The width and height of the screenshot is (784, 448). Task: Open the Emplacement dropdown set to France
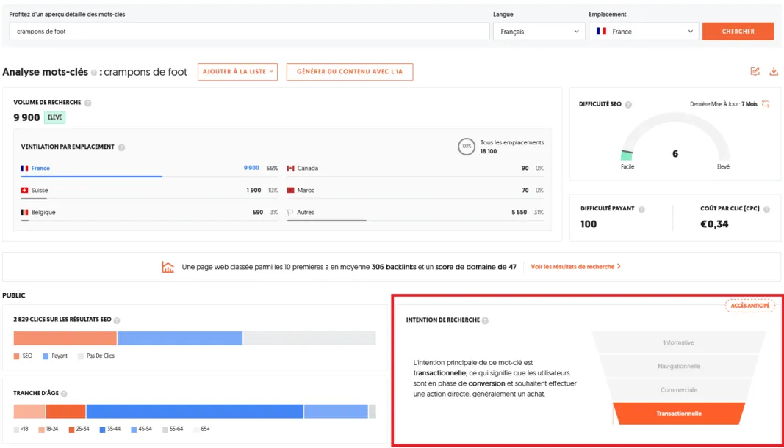coord(644,32)
